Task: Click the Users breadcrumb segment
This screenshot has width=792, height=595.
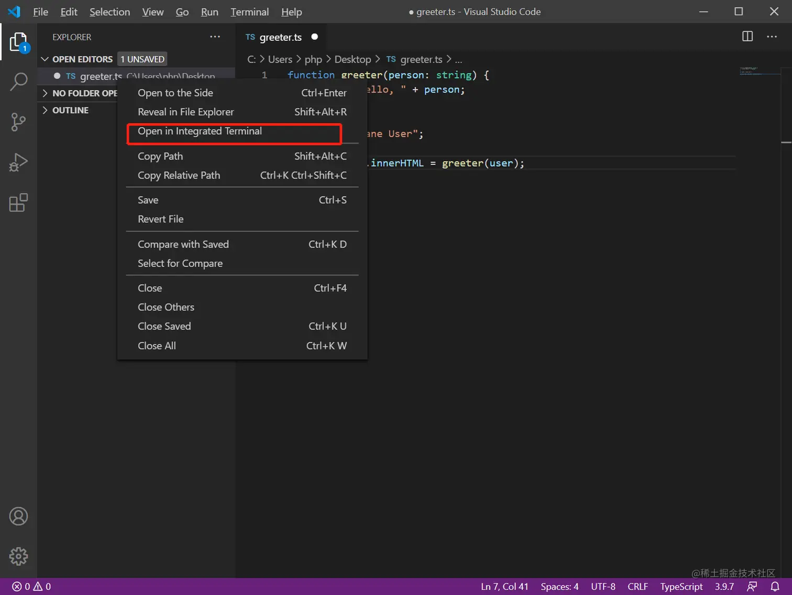Action: click(x=280, y=59)
